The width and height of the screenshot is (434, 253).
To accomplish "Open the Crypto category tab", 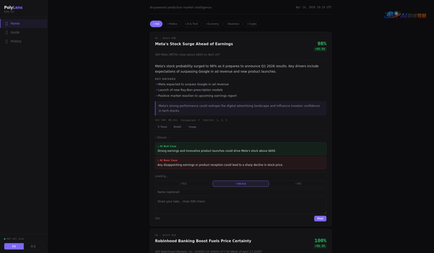I will [x=252, y=24].
